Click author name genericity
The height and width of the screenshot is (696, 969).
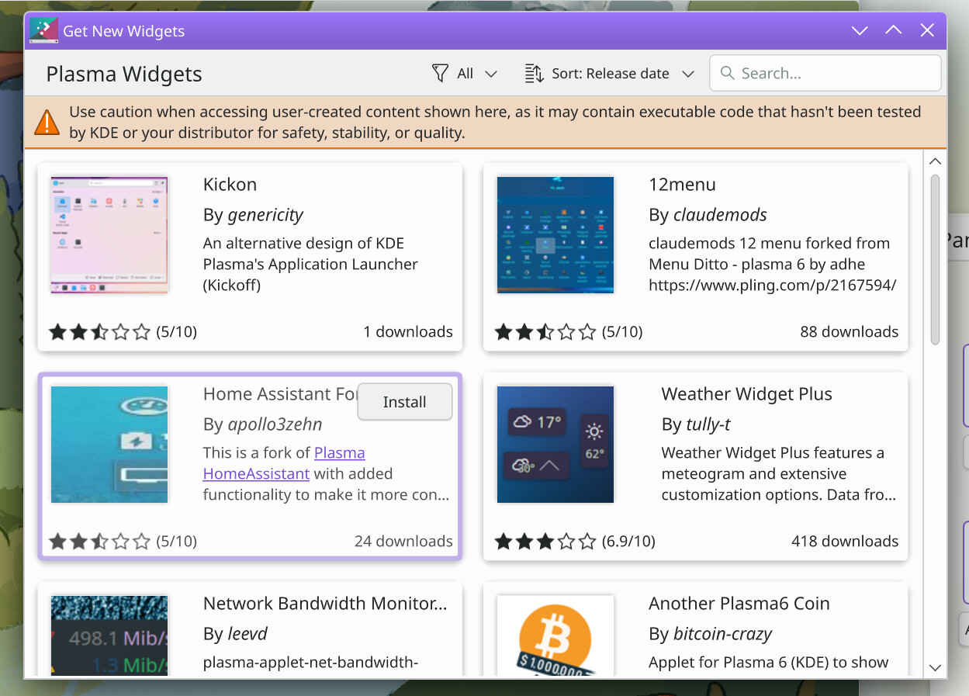pos(265,215)
